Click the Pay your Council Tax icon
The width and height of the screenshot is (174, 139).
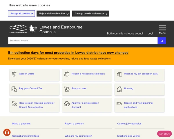[x=14, y=89]
